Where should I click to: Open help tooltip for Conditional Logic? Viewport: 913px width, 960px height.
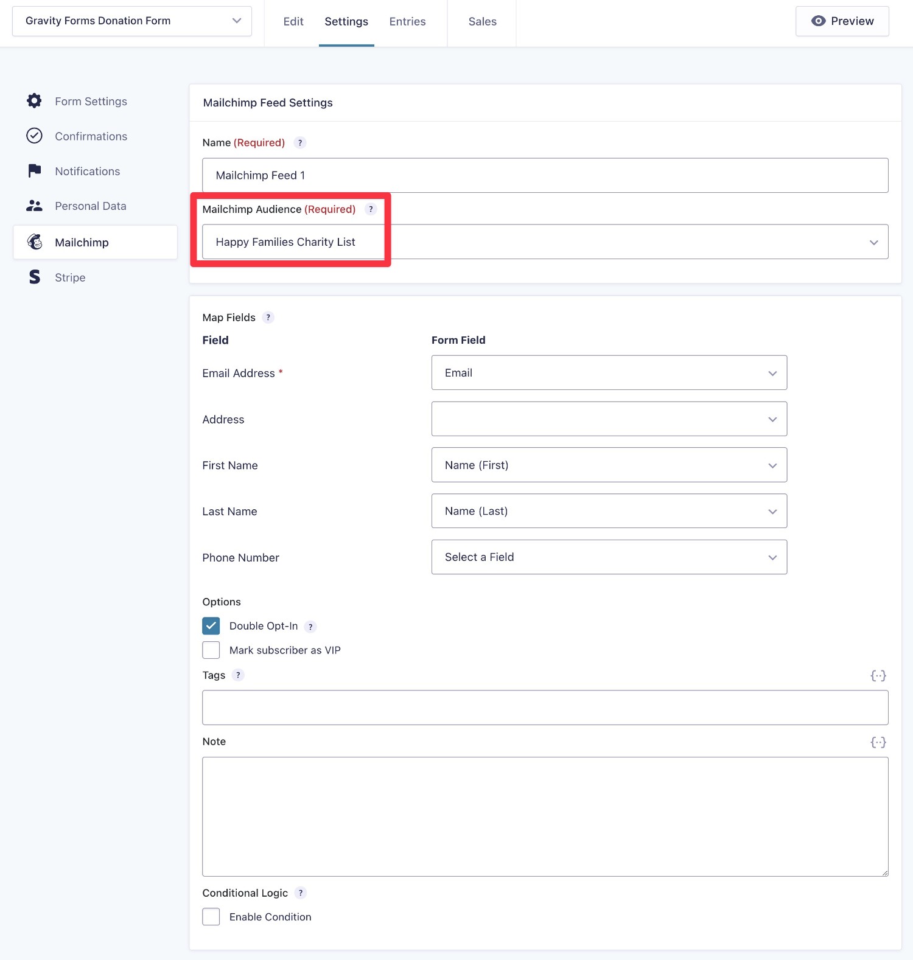pyautogui.click(x=300, y=893)
